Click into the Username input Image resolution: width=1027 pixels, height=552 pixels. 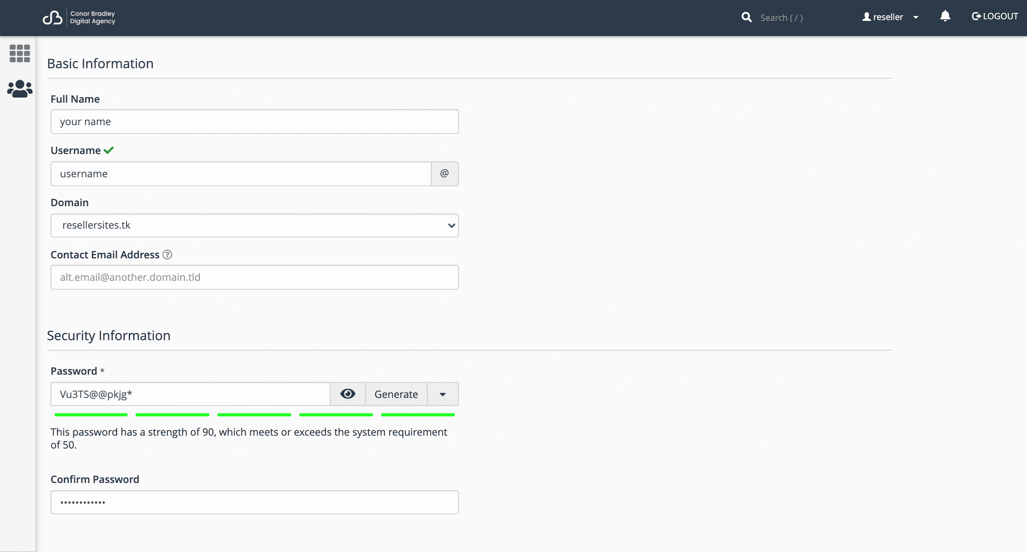coord(241,174)
